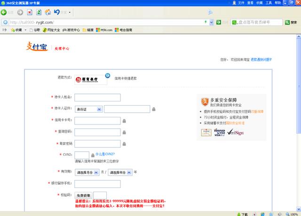Click the green 搜索 search button
Screen dimensions: 301x216
pyautogui.click(x=291, y=23)
